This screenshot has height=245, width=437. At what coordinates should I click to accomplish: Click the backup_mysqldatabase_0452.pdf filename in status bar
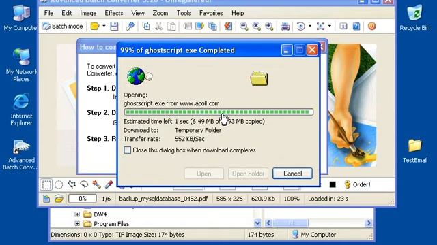[x=163, y=199]
